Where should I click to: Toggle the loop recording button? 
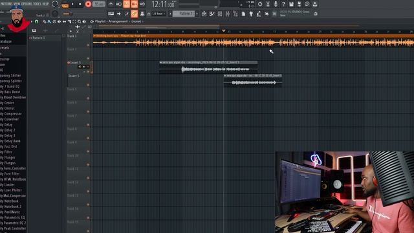142,5
